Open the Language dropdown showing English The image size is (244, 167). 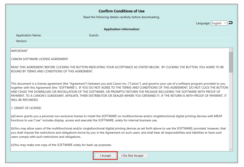[x=219, y=23]
